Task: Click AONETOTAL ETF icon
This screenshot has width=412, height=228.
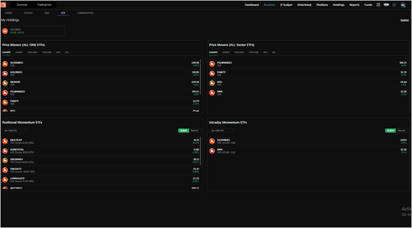Action: tap(5, 151)
